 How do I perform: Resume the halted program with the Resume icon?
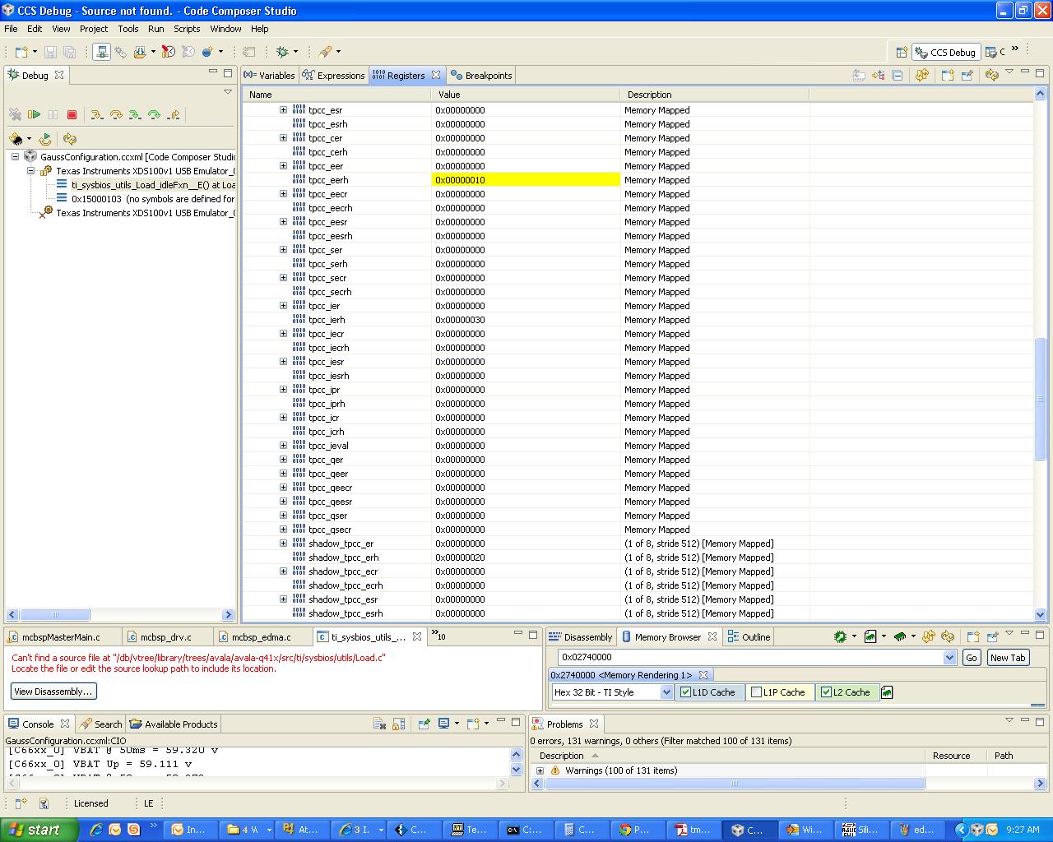pyautogui.click(x=34, y=114)
